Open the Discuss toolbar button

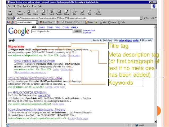click(x=99, y=12)
